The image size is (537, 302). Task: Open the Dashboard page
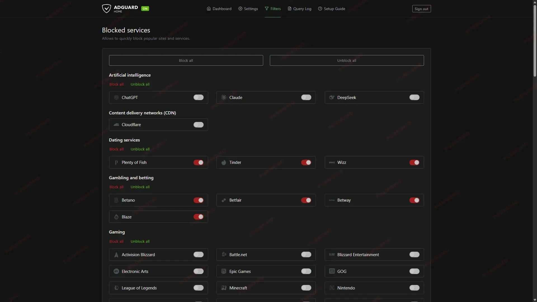pyautogui.click(x=219, y=9)
